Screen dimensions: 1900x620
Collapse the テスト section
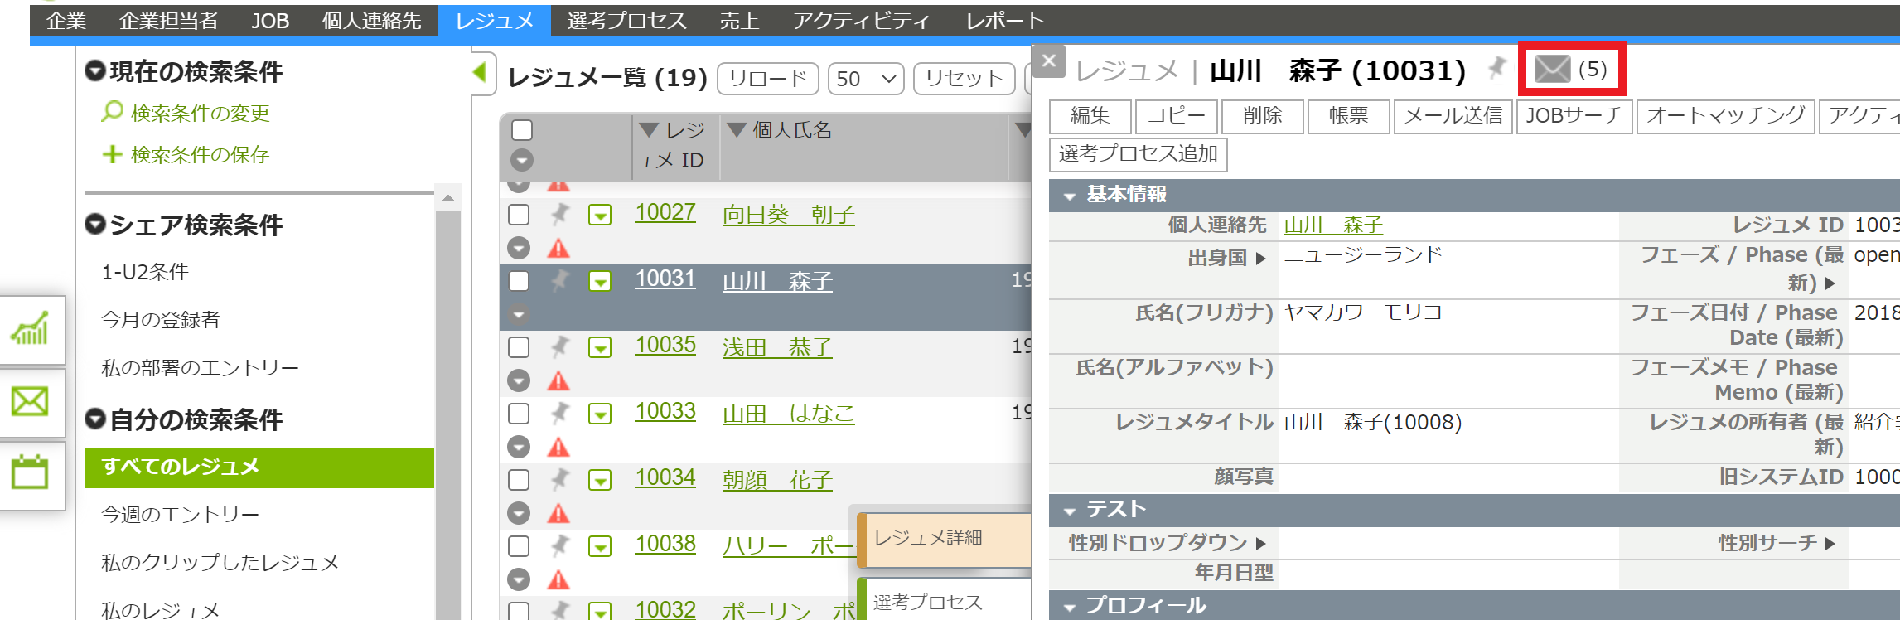(1070, 511)
